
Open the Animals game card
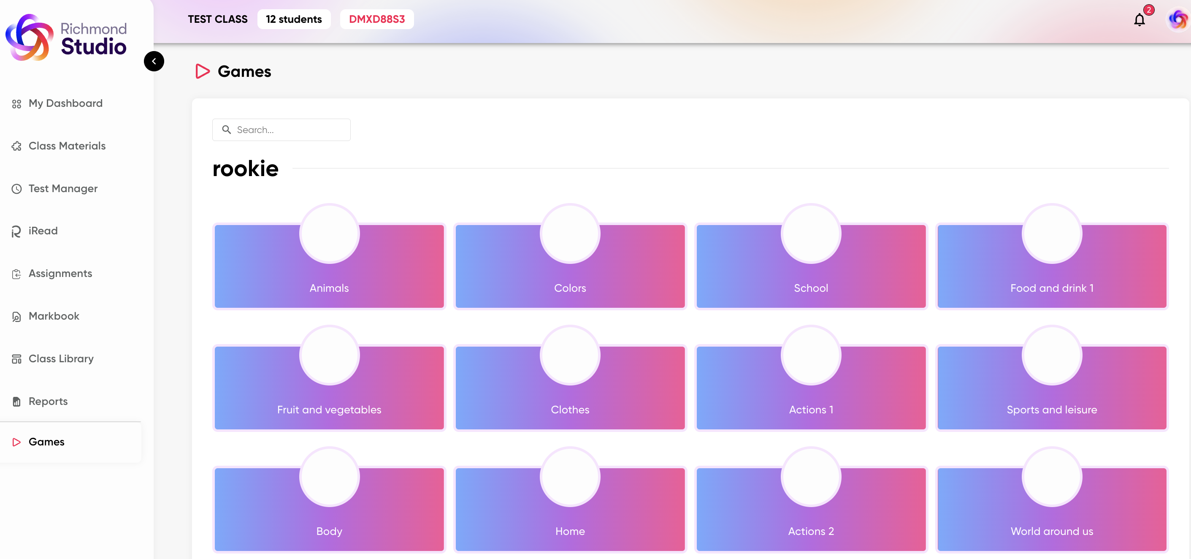329,266
